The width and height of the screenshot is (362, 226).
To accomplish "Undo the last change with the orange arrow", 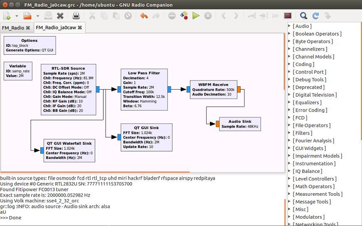I will (144, 16).
